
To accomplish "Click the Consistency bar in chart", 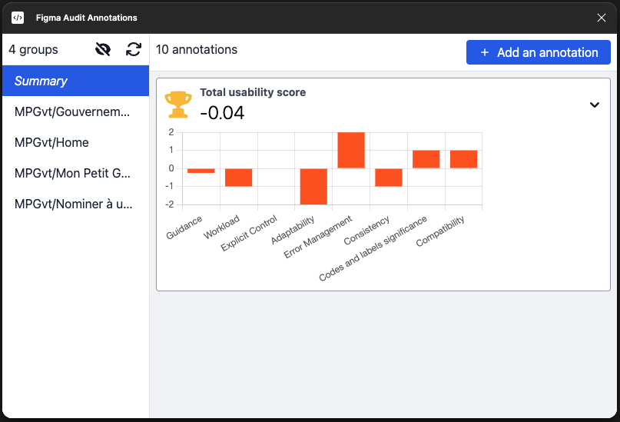I will click(388, 177).
